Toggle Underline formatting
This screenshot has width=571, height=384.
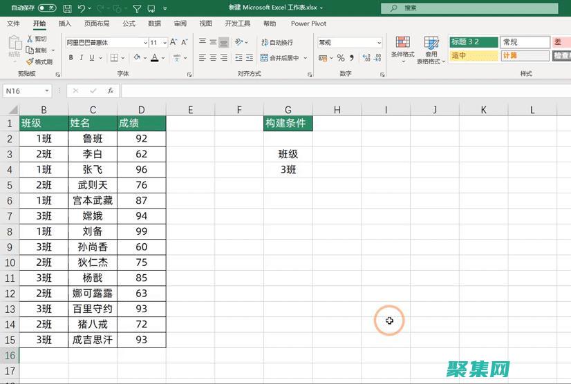[x=92, y=57]
